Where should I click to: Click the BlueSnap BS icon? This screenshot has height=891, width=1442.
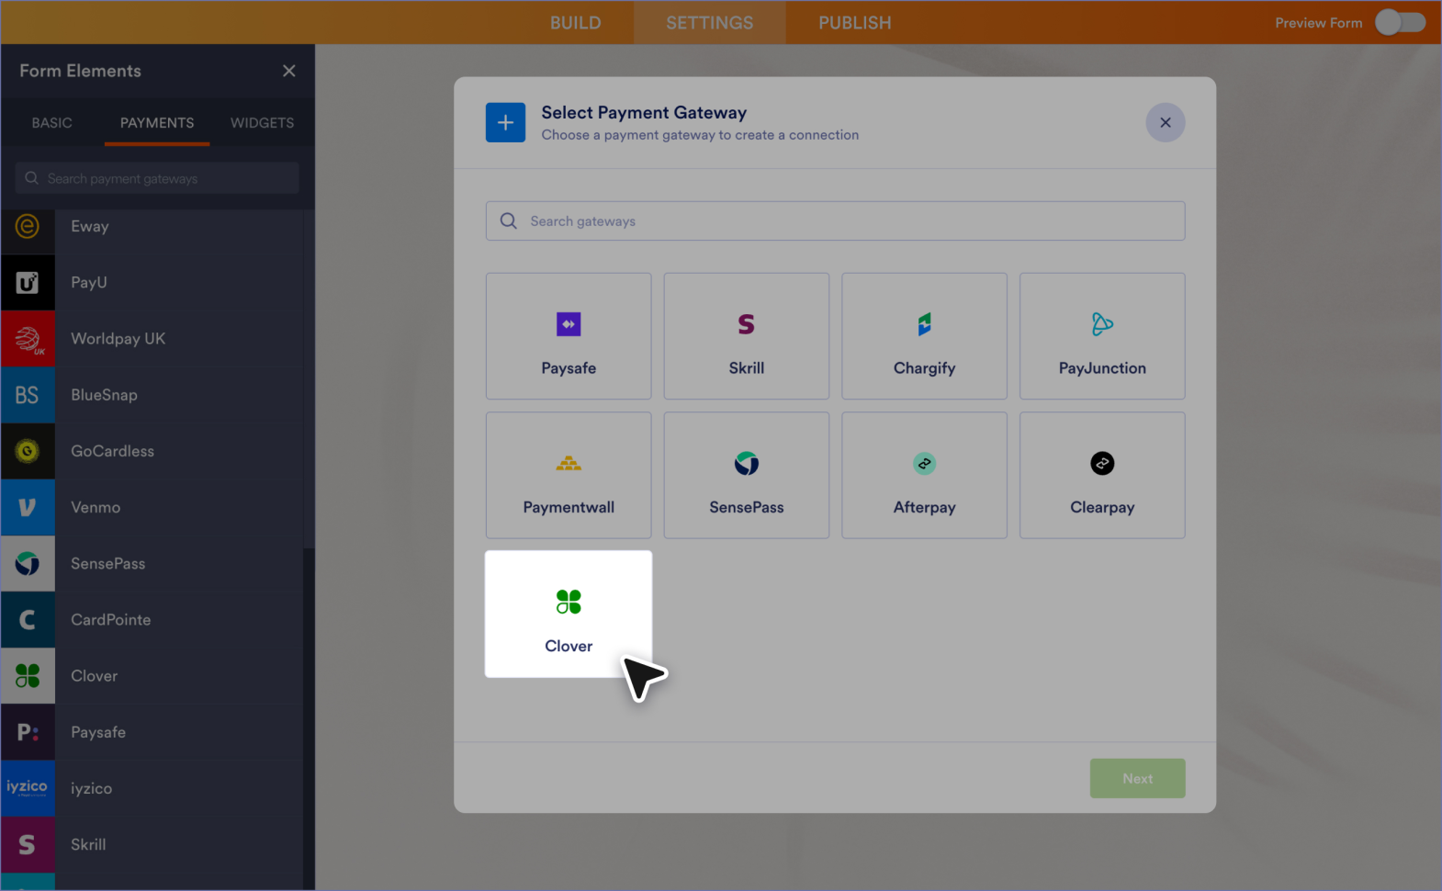point(28,395)
